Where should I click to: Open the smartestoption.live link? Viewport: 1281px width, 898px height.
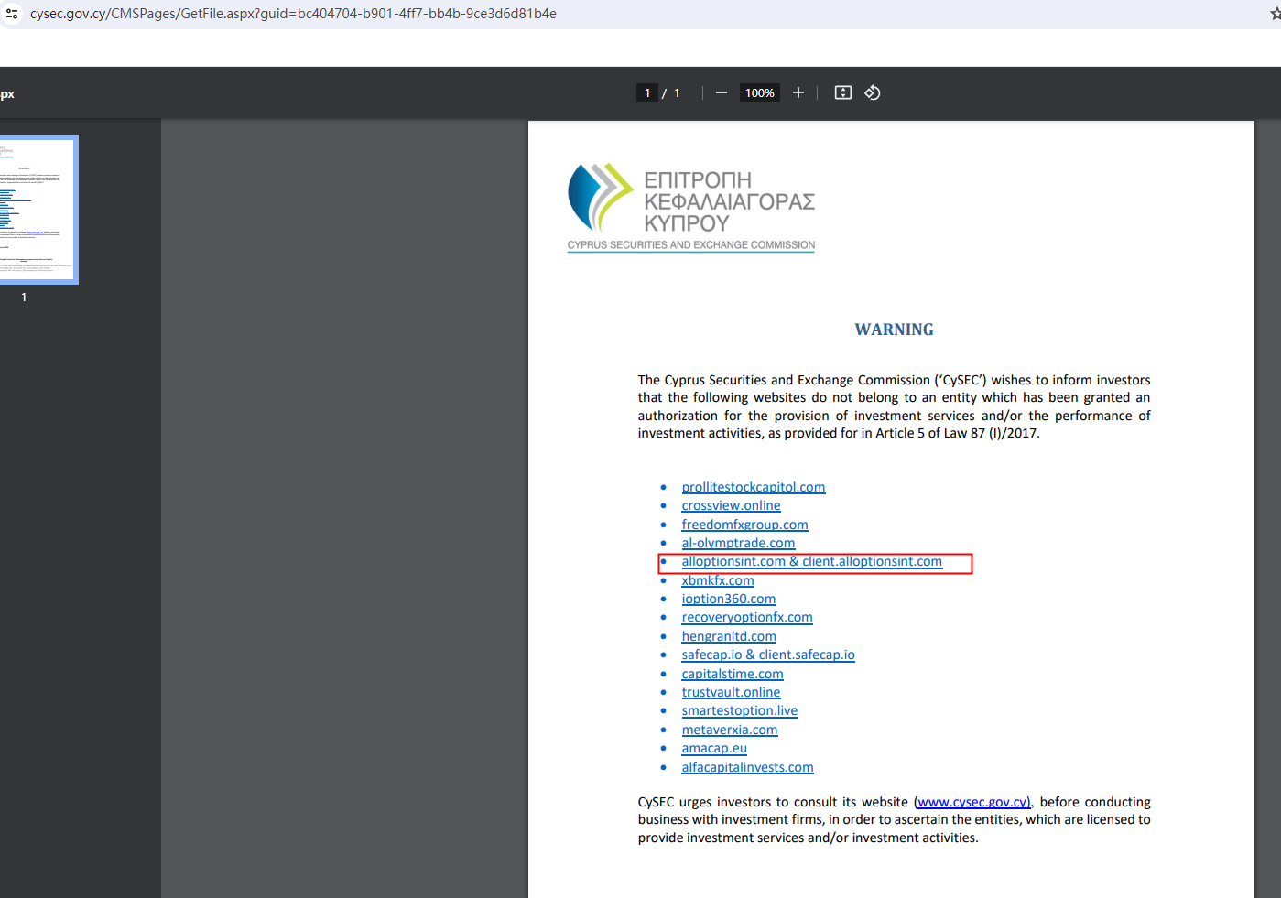pos(740,710)
